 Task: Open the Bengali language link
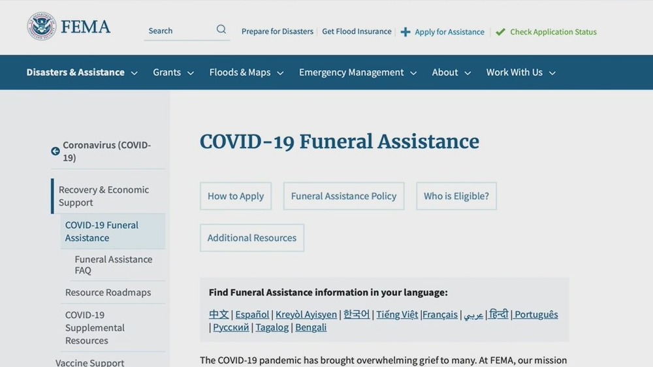click(311, 327)
